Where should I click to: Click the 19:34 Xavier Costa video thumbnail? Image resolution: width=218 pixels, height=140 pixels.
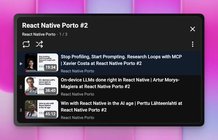click(x=41, y=63)
